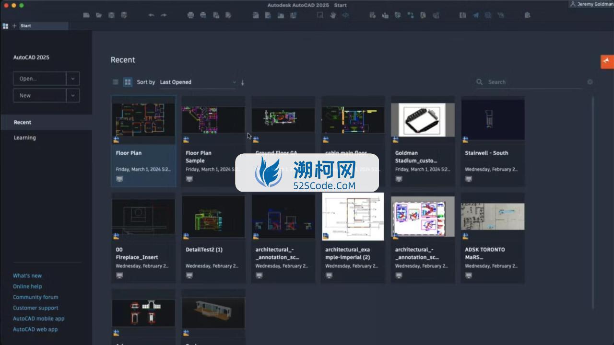Open the Community forum link

pyautogui.click(x=35, y=297)
